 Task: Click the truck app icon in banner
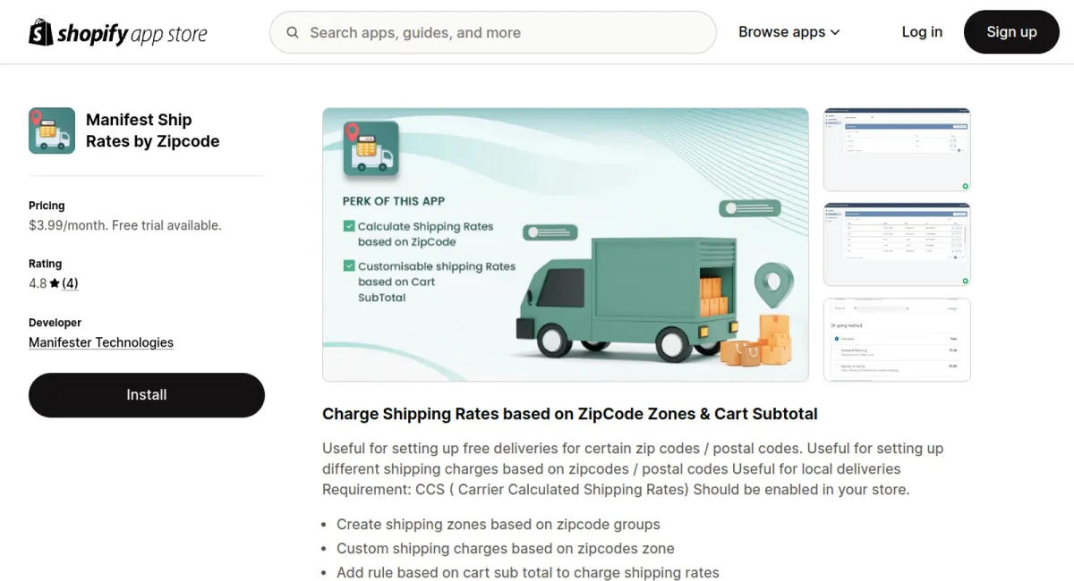point(371,148)
